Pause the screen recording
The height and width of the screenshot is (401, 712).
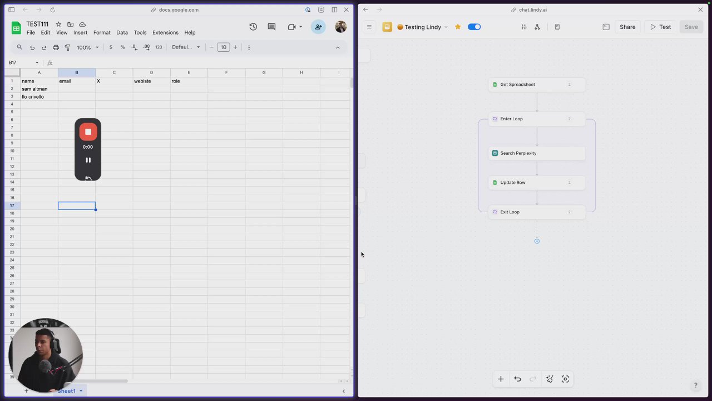point(88,160)
